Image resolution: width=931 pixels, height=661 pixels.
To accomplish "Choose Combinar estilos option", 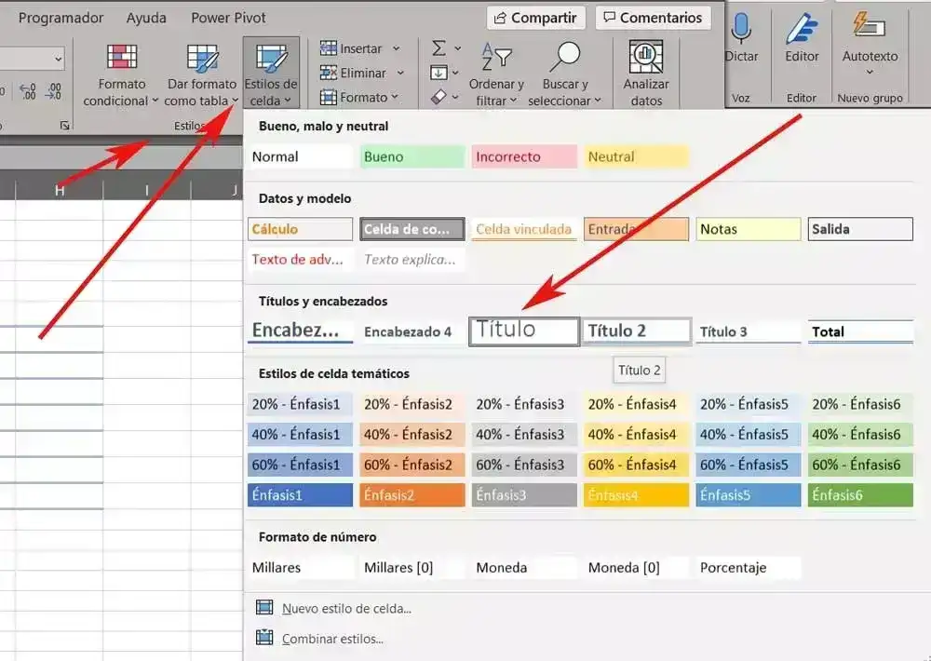I will [x=332, y=639].
